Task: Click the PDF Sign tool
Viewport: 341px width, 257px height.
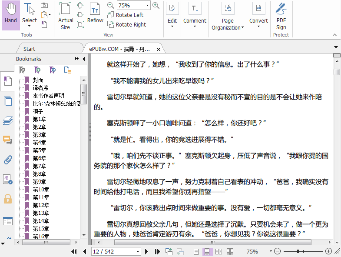Action: point(281,15)
